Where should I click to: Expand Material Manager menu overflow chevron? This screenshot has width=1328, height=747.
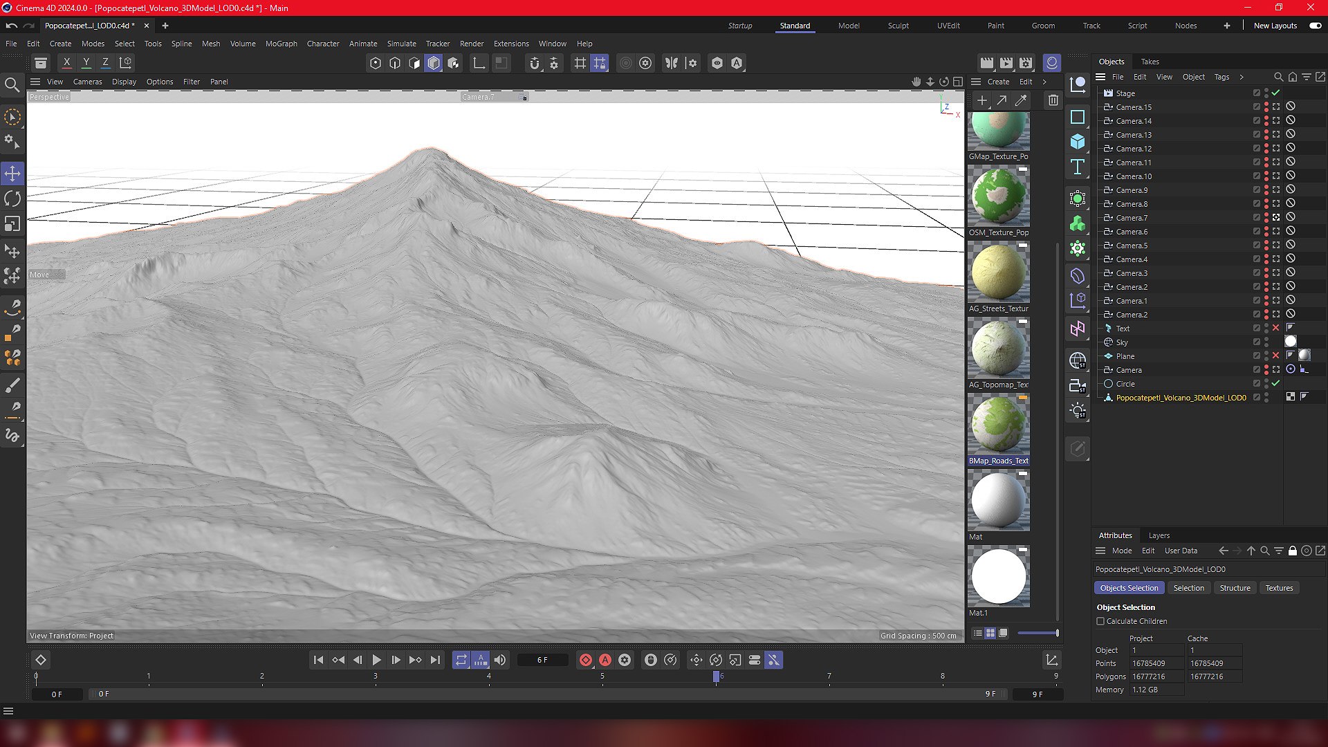coord(1044,82)
